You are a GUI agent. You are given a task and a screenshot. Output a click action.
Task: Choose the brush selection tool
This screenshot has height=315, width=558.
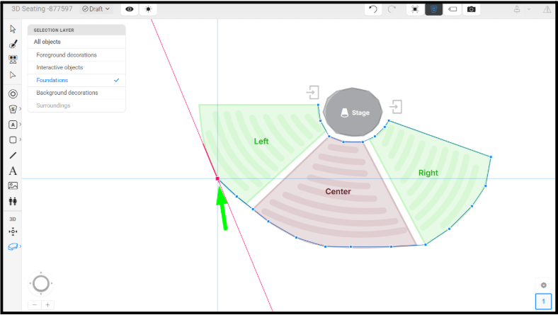pos(13,44)
